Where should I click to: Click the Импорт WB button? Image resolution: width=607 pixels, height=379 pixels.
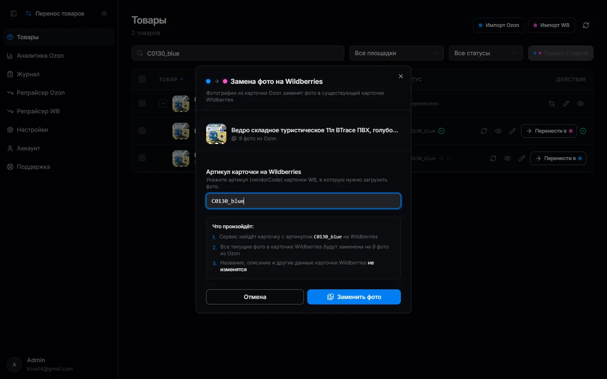click(x=552, y=25)
